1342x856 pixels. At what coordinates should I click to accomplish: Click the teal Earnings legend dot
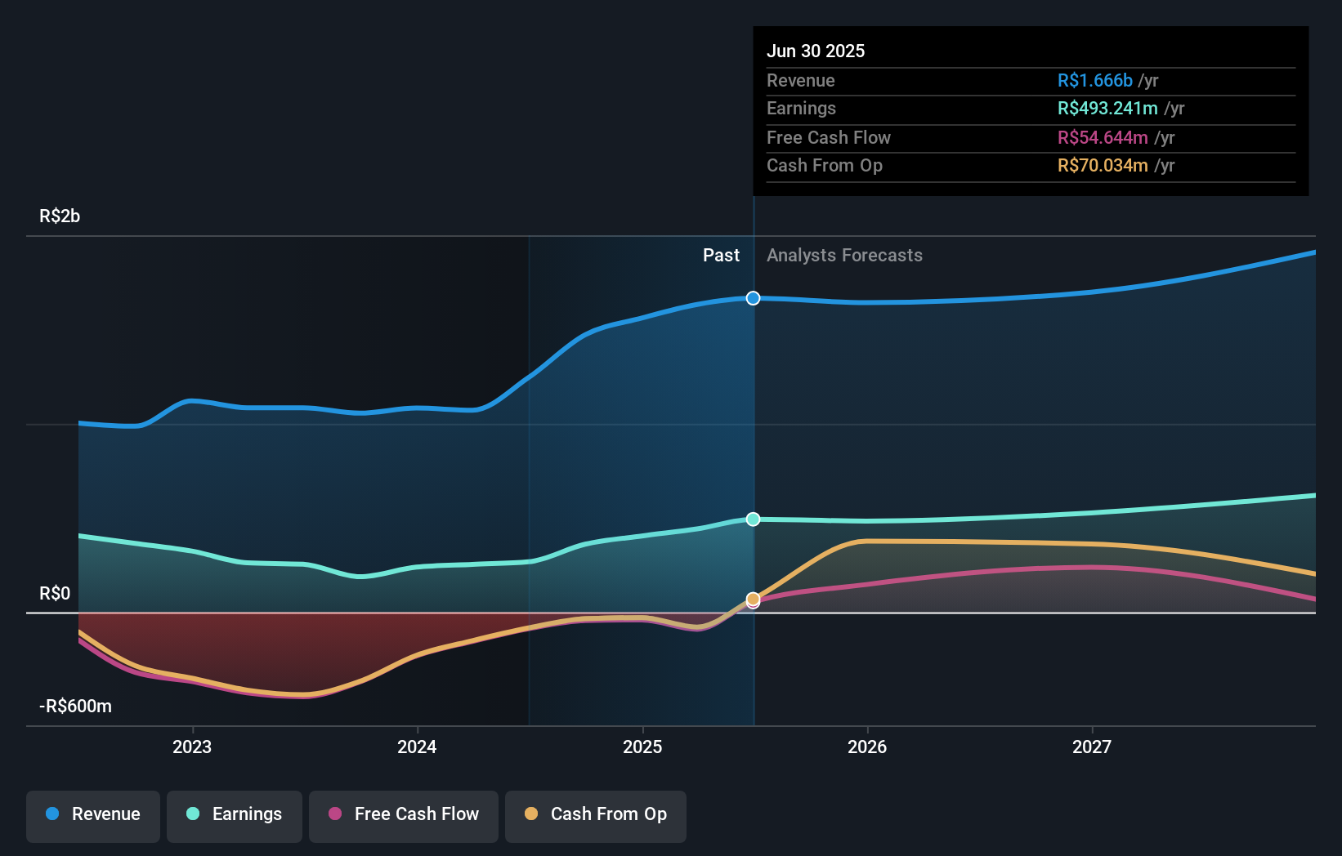pos(193,814)
